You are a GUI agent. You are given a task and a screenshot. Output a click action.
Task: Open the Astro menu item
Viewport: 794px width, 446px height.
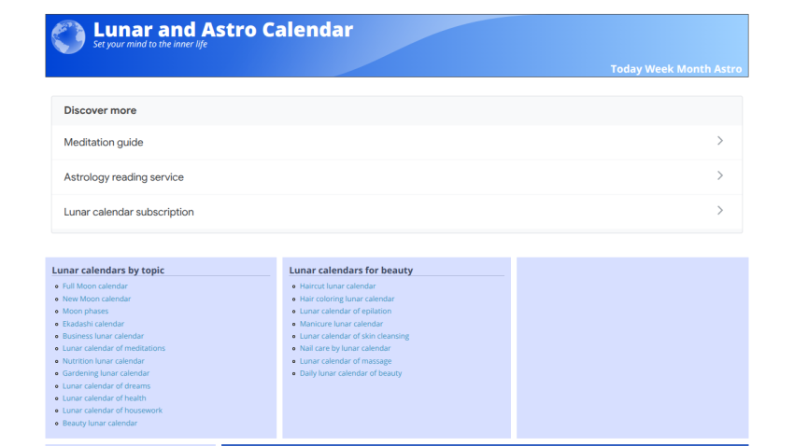[x=728, y=69]
